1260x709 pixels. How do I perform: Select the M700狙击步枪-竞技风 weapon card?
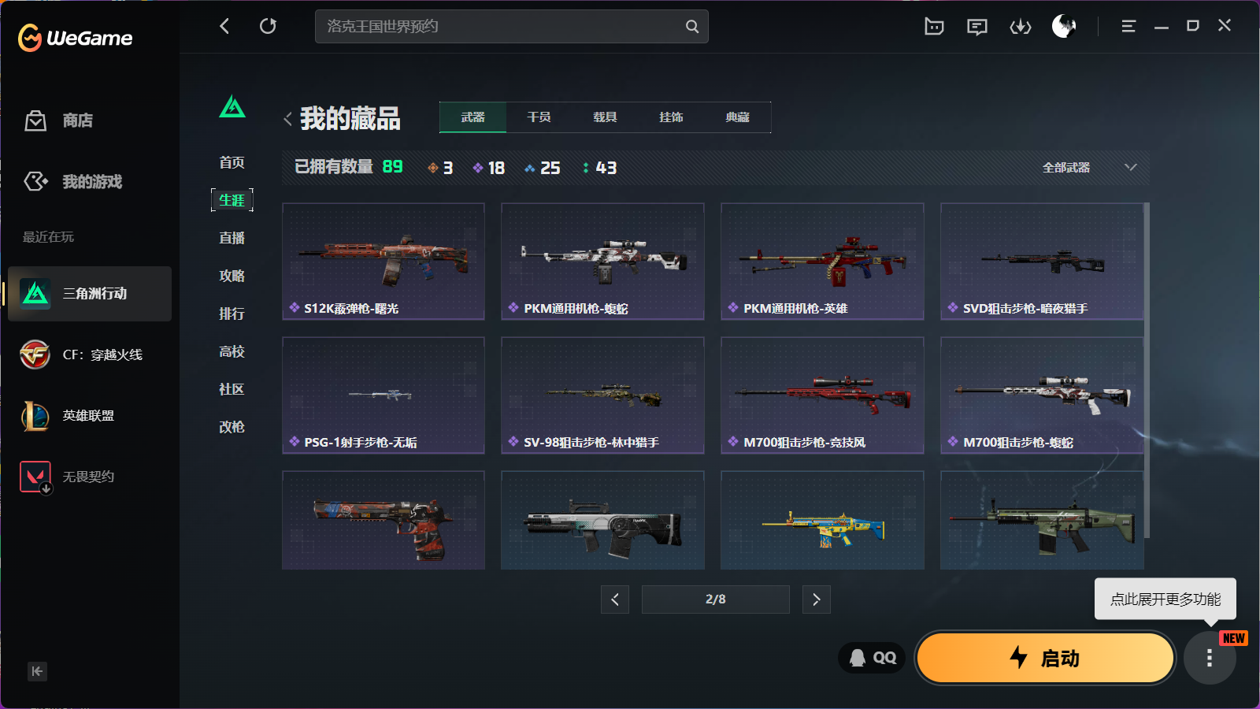(x=822, y=395)
